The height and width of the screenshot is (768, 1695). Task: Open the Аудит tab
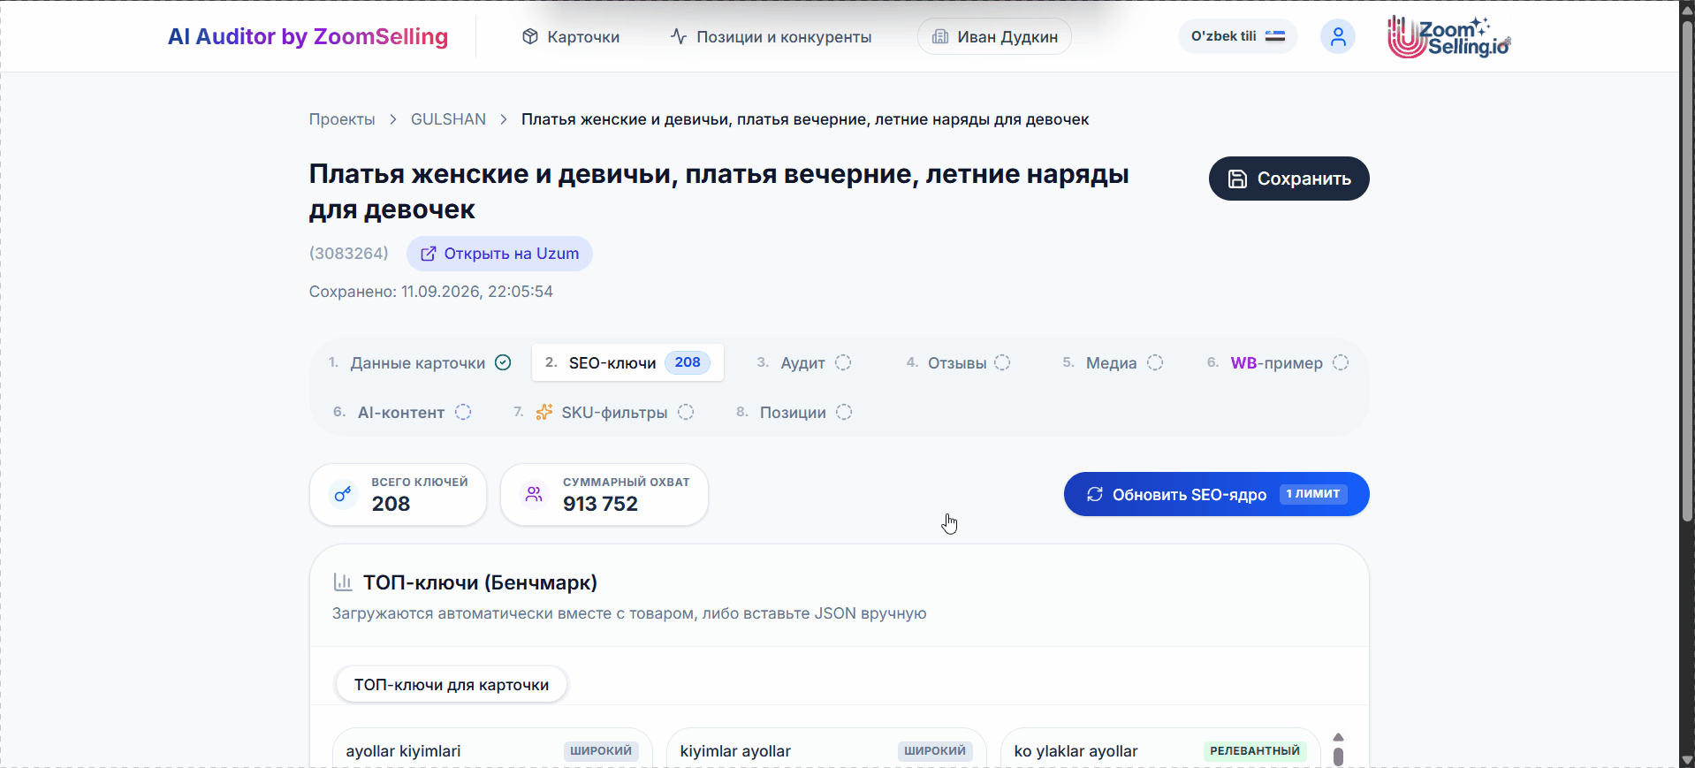804,362
